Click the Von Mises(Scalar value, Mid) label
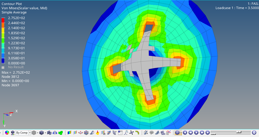The height and width of the screenshot is (137, 259). [25, 8]
